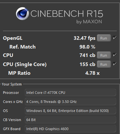Select the CB Version 64 Bit field

pos(70,120)
